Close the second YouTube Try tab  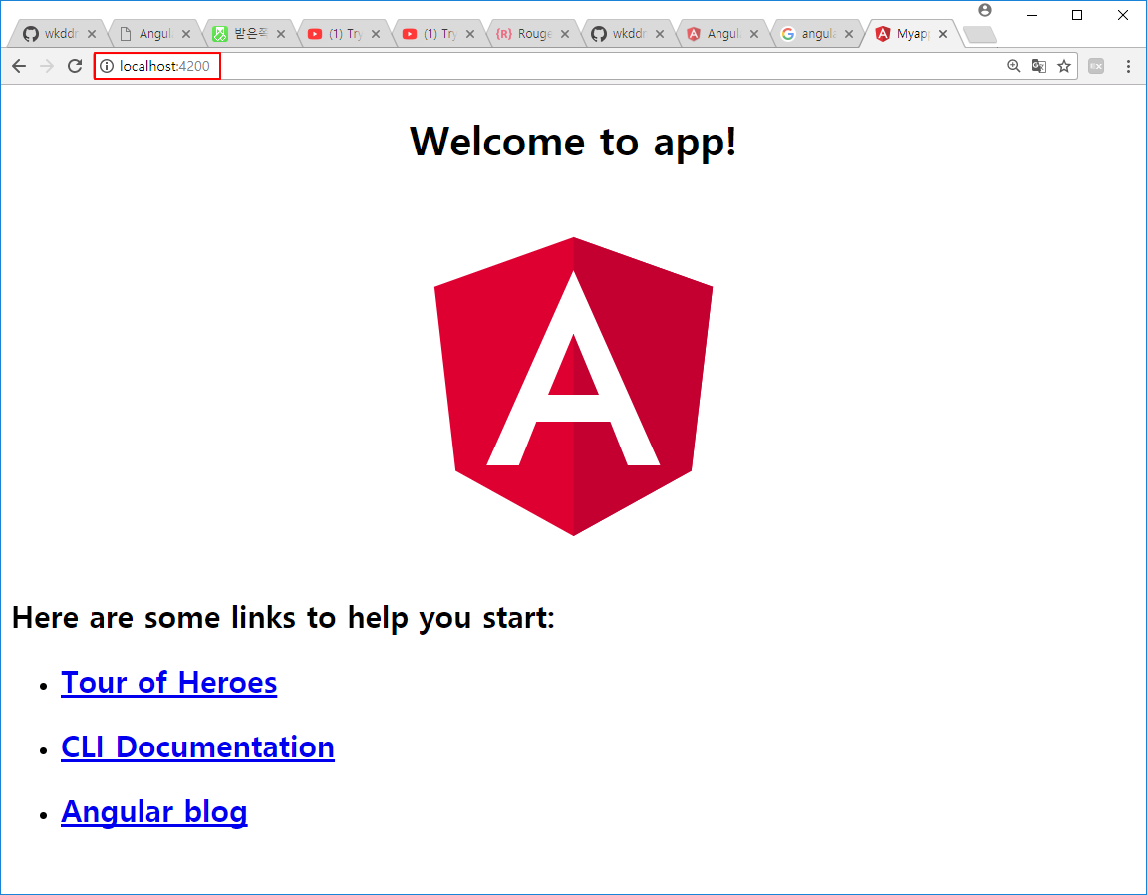[x=470, y=34]
